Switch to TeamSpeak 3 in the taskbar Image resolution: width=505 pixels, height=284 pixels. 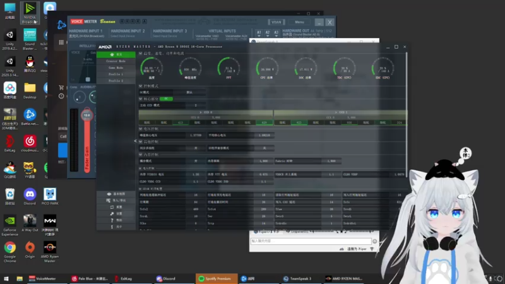click(300, 278)
